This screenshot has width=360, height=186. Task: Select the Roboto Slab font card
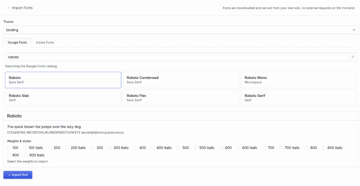pos(63,98)
